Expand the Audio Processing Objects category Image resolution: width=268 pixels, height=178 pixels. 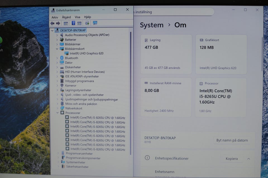[x=57, y=35]
